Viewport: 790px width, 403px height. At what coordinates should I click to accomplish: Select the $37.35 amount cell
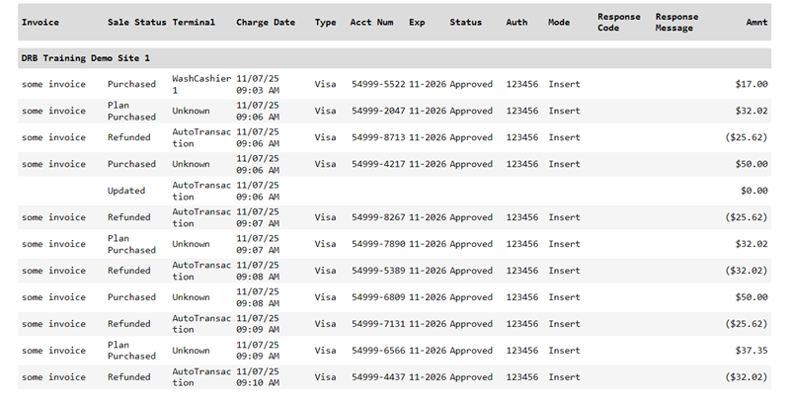pos(751,351)
